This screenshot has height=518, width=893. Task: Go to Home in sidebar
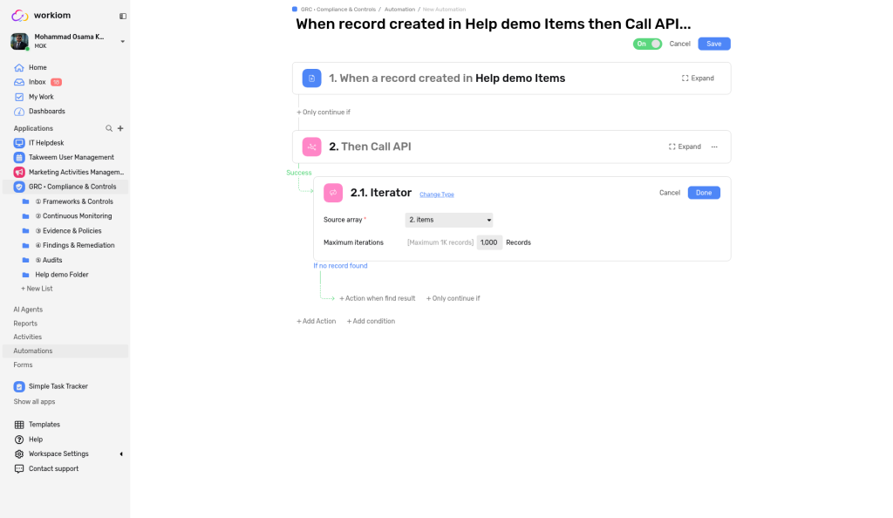(x=37, y=67)
